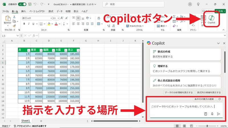228x128 pixels.
Task: Open the ファイル menu
Action: pyautogui.click(x=5, y=11)
